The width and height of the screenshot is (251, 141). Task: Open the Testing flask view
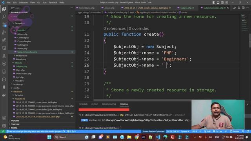[x=4, y=56]
